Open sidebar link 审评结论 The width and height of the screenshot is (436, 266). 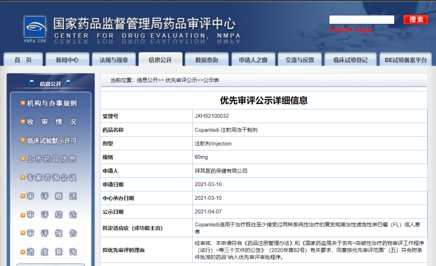52,215
